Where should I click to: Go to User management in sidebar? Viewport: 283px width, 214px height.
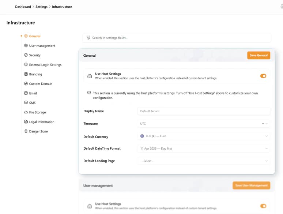click(x=42, y=46)
